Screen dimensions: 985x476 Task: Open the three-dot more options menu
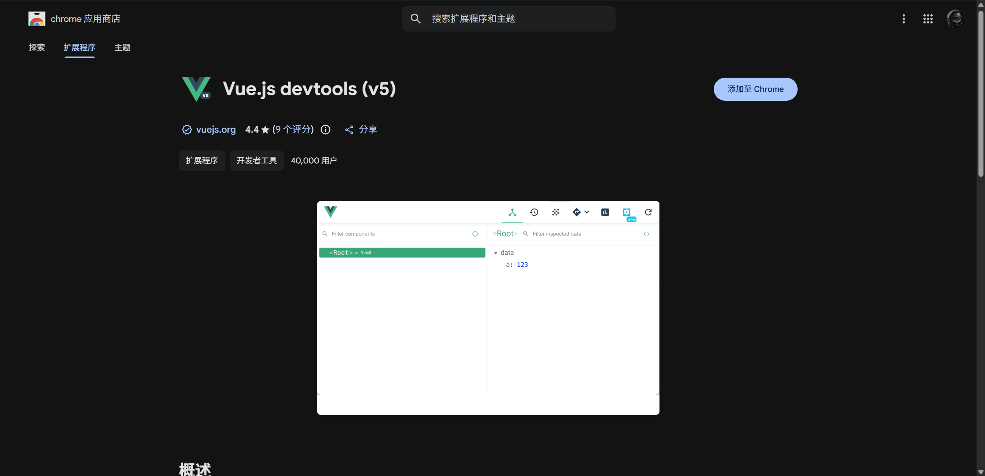[x=903, y=19]
